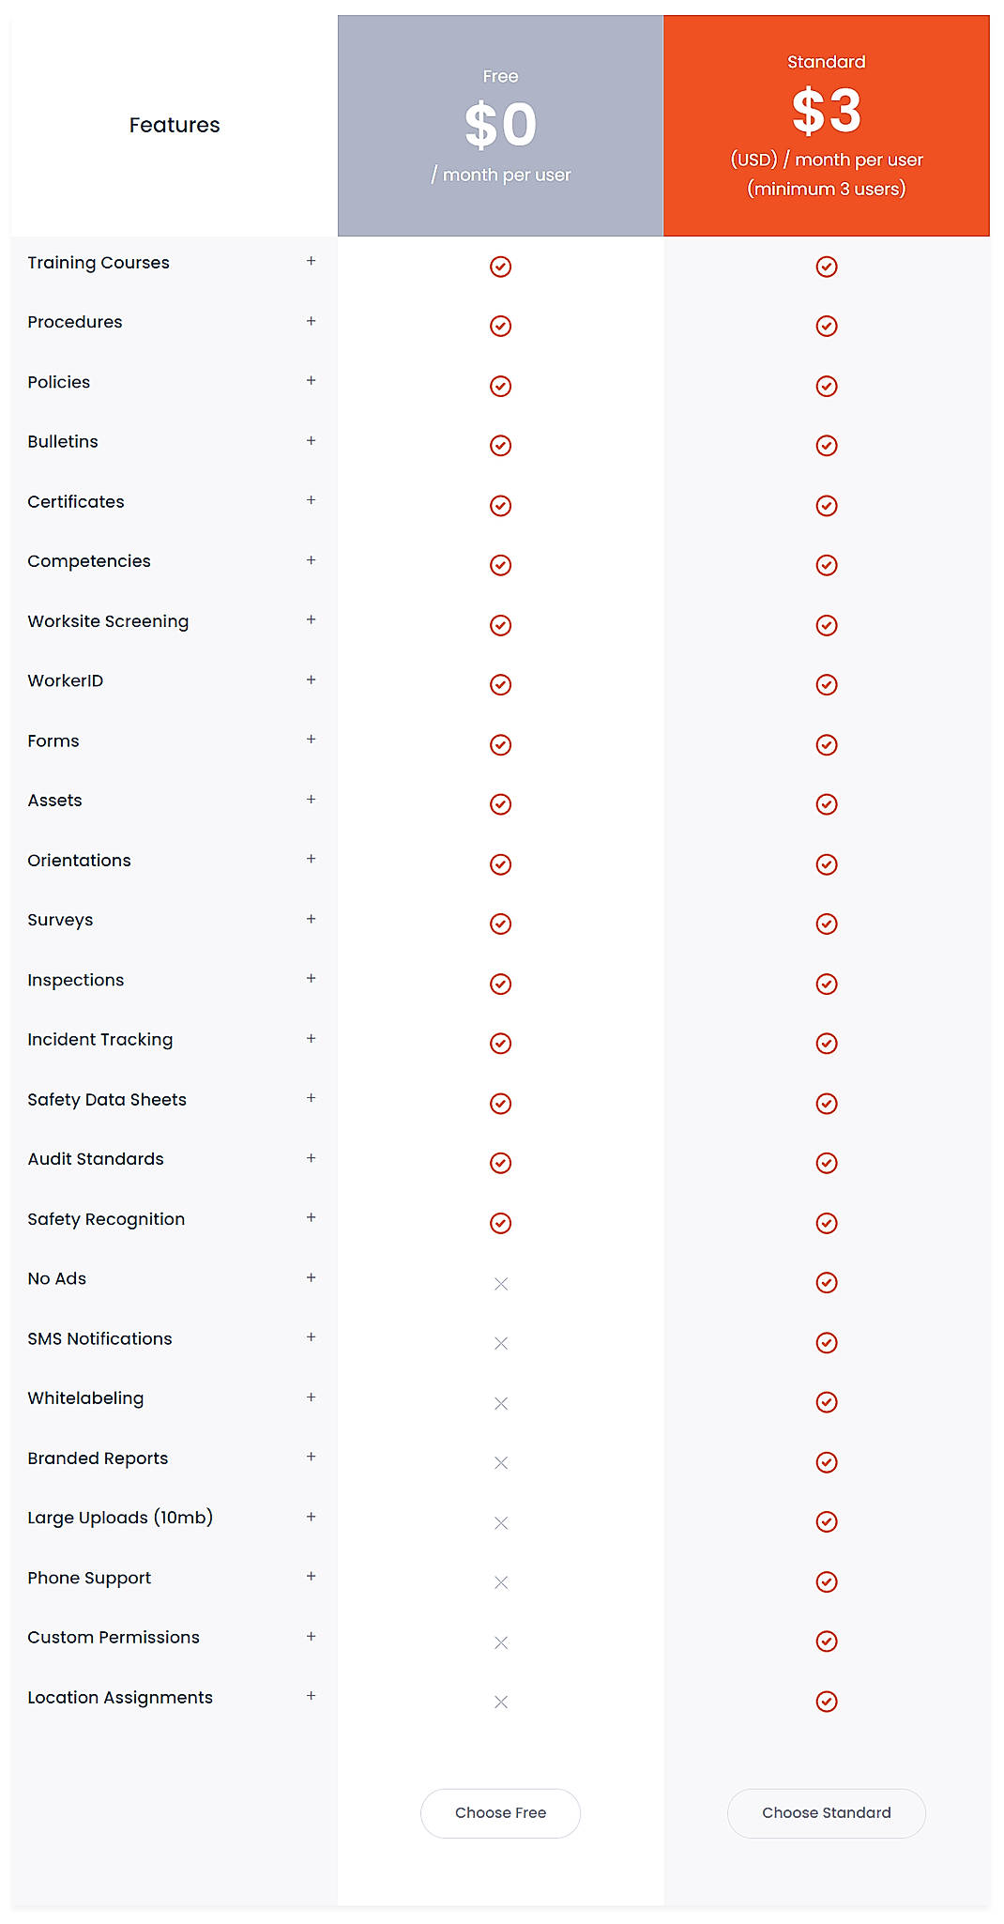This screenshot has width=1004, height=1924.
Task: Click the Location Assignments checkmark under Standard
Action: 827,1702
